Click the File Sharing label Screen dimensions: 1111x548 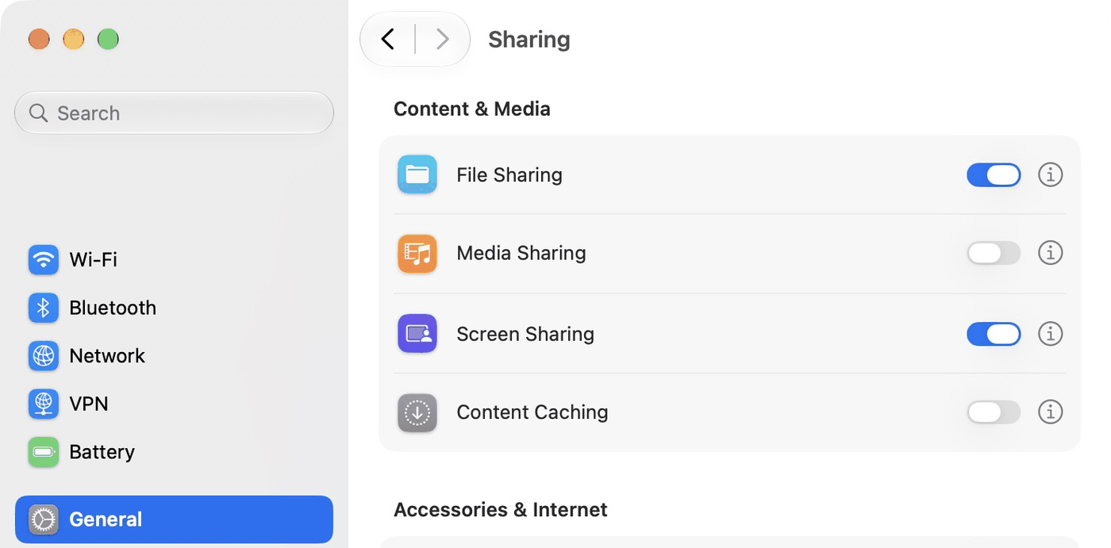509,174
